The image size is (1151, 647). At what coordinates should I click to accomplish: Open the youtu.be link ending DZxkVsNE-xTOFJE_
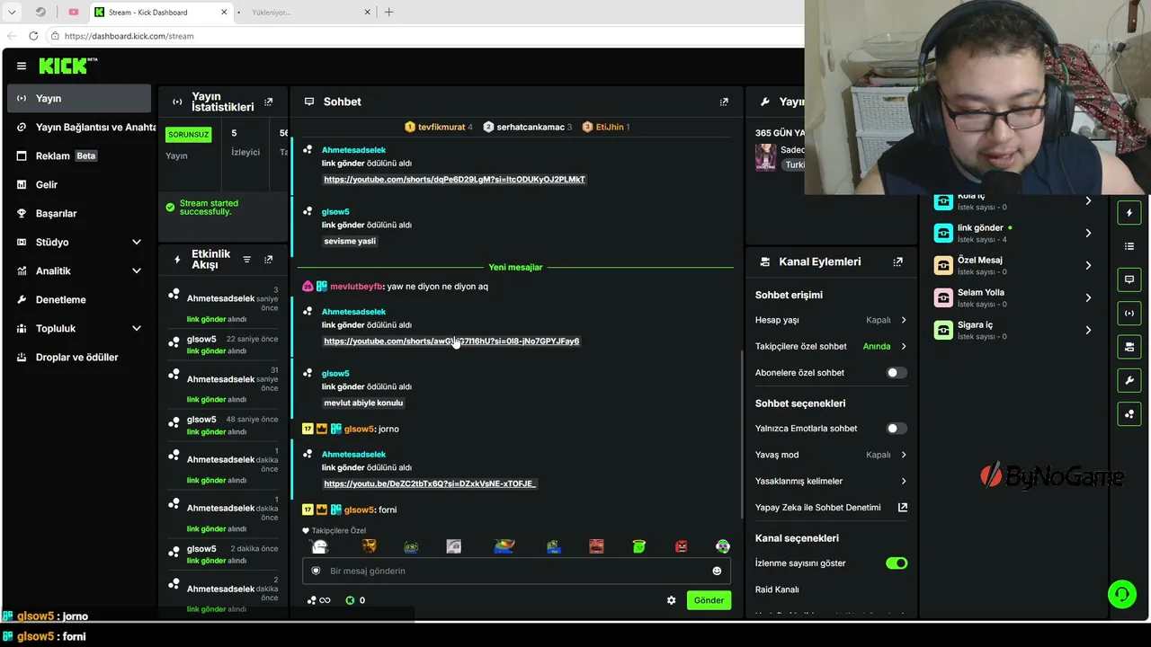(x=429, y=484)
